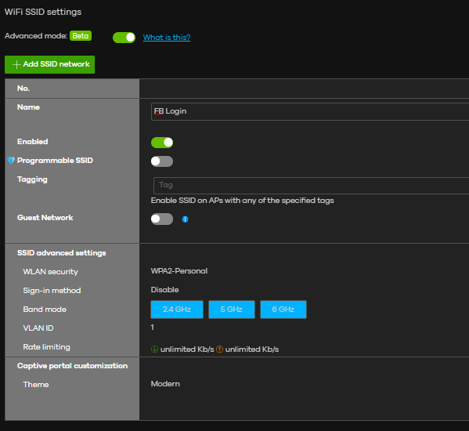Enable the Programmable SSID switch
This screenshot has height=431, width=469.
pyautogui.click(x=162, y=161)
